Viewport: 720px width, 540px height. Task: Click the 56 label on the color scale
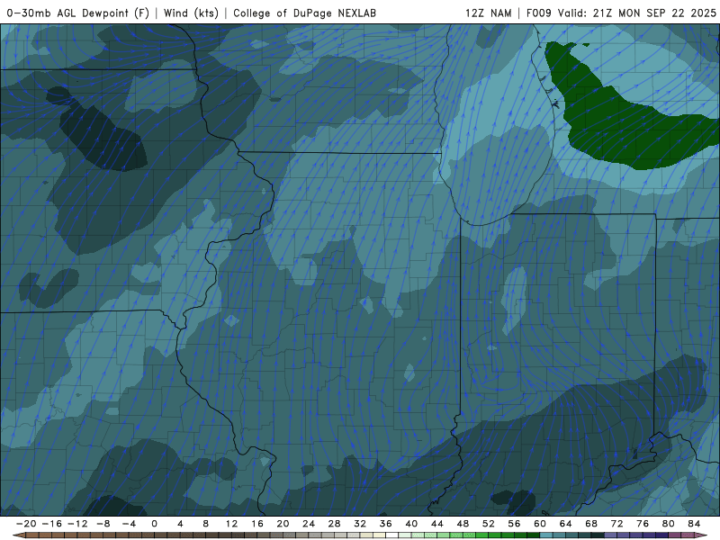[x=514, y=524]
